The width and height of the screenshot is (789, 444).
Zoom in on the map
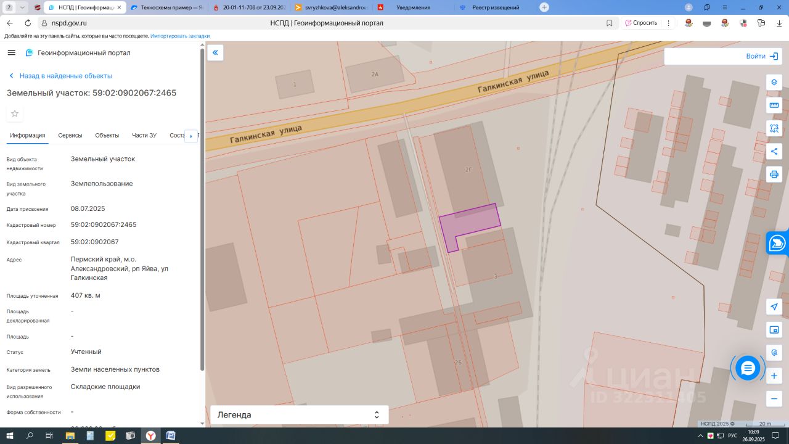(x=774, y=376)
